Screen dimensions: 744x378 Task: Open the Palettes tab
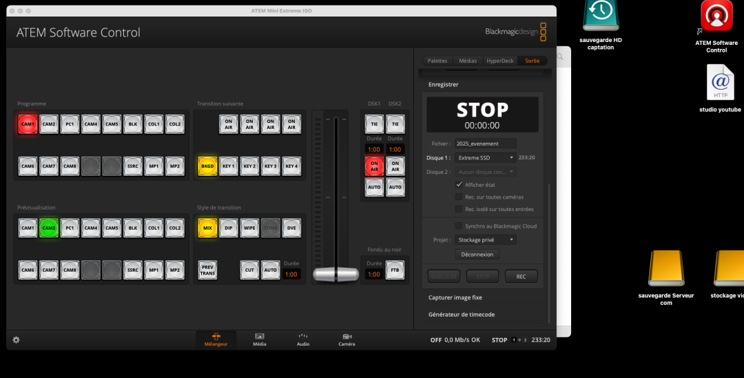[x=437, y=61]
